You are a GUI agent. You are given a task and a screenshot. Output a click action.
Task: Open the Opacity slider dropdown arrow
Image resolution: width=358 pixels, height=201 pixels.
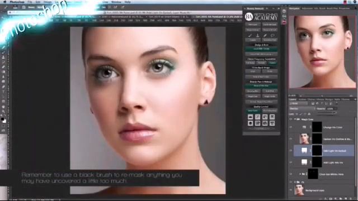coord(335,109)
